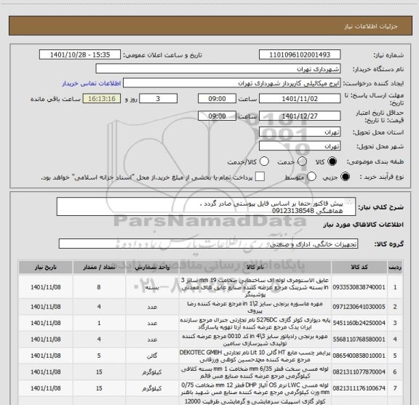Screen dimensions: 419x405
Task: Click the شهر محل تحویل field تهران
Action: click(300, 146)
